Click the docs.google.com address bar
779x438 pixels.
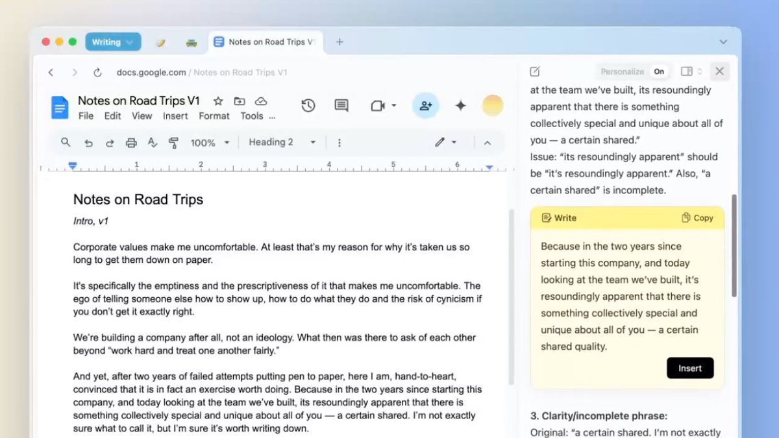pos(202,73)
